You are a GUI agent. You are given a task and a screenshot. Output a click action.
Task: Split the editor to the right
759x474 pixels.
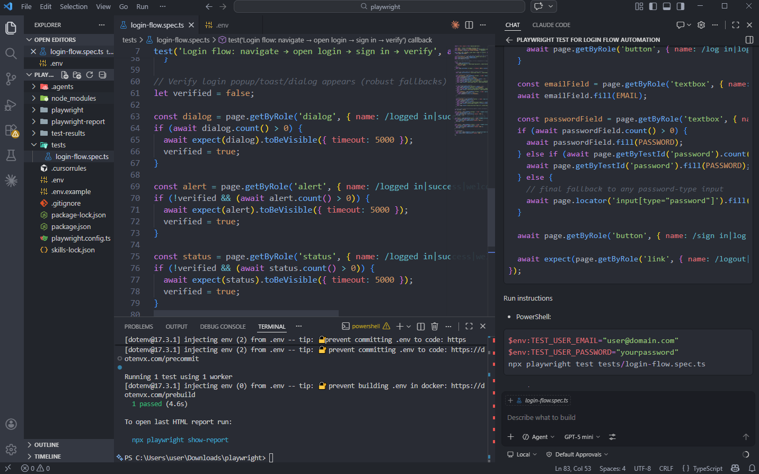tap(469, 25)
